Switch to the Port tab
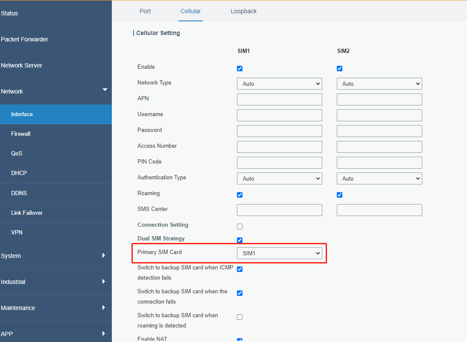 point(145,11)
